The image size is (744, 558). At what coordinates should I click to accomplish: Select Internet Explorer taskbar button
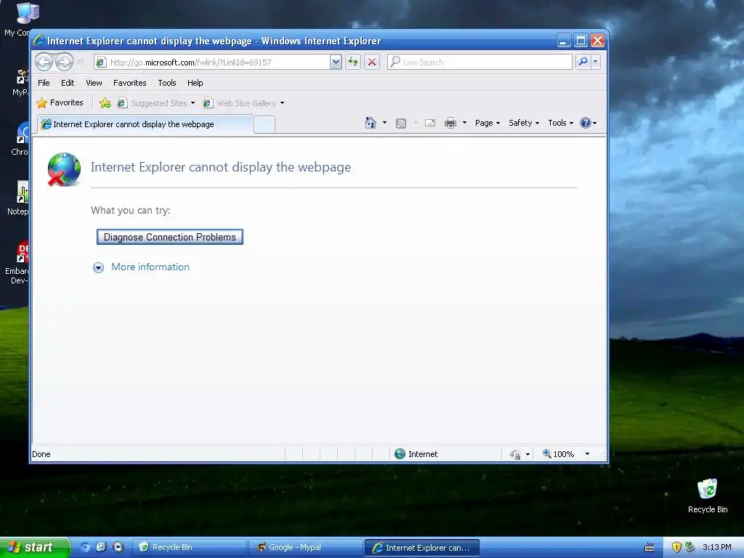click(422, 548)
